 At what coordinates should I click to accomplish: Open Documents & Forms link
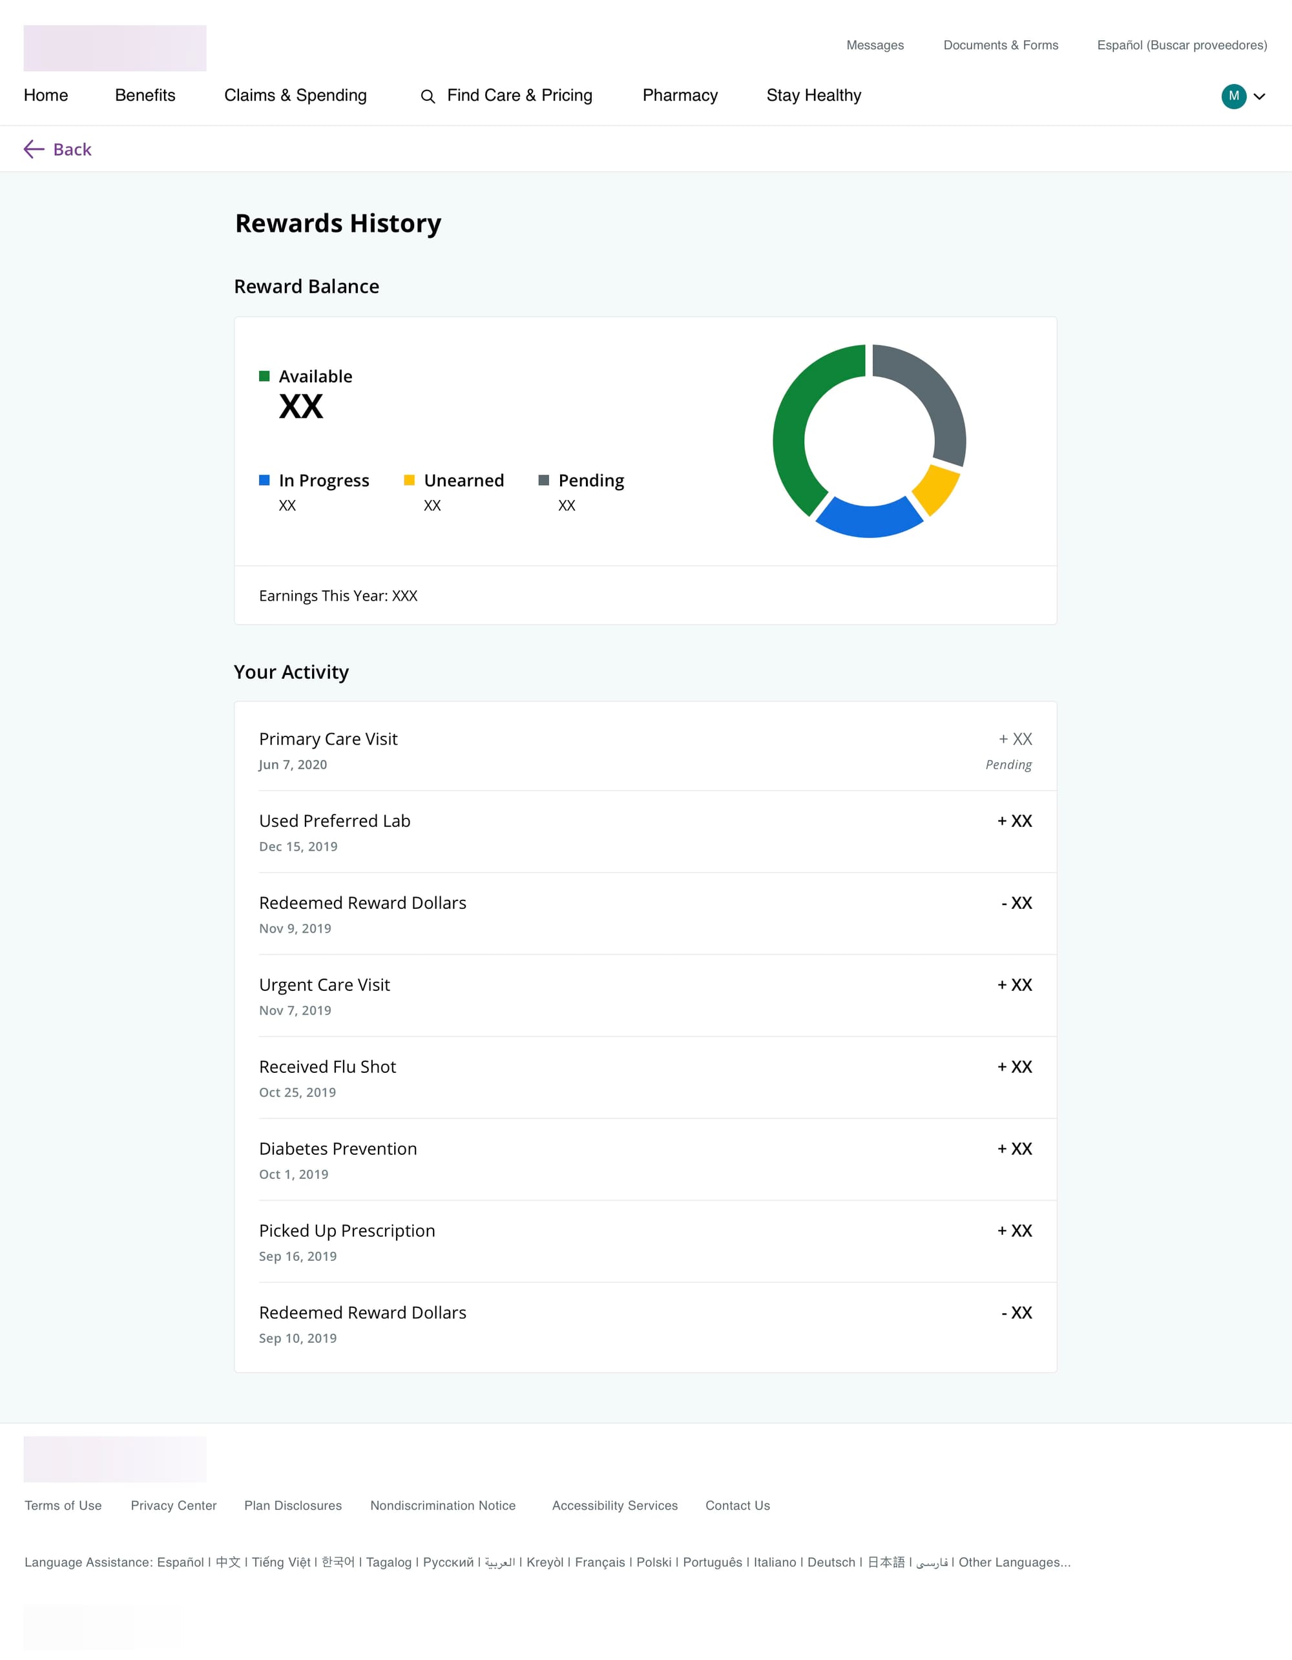1000,46
